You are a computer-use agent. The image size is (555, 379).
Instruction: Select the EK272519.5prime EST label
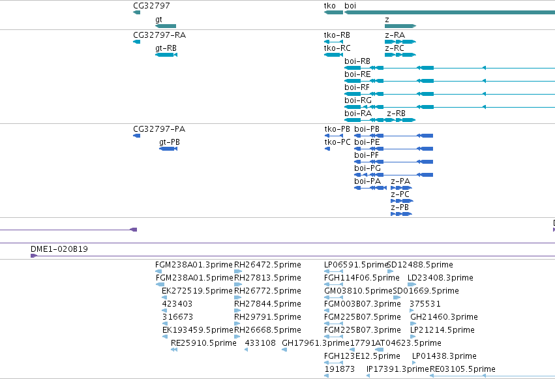pyautogui.click(x=197, y=291)
